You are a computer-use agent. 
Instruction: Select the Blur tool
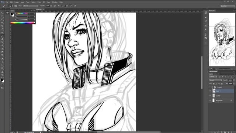(2, 52)
